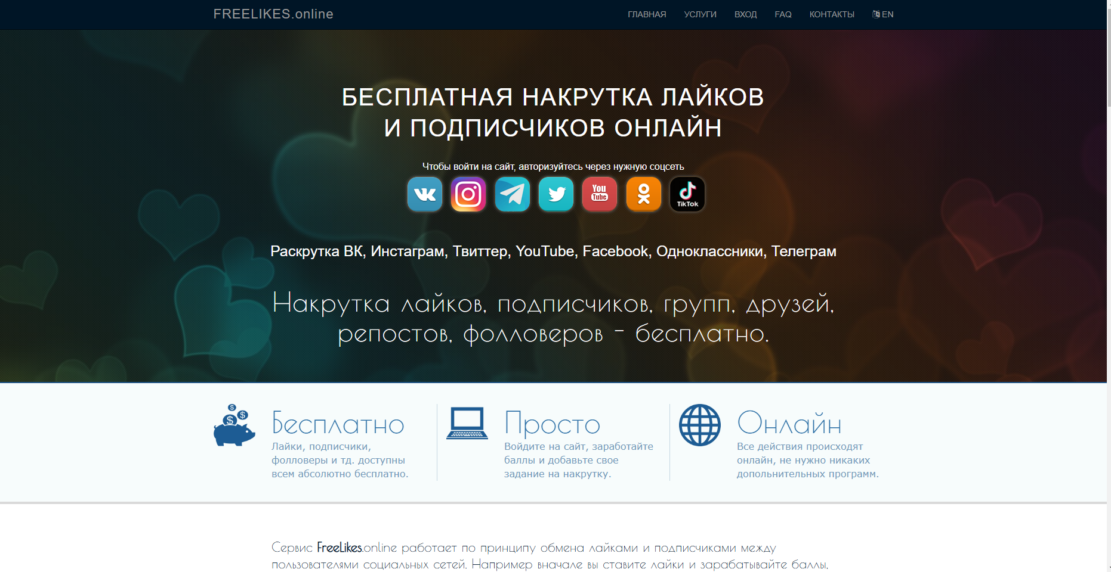Open the УСЛУГИ menu item
Viewport: 1111px width, 572px height.
pyautogui.click(x=700, y=14)
